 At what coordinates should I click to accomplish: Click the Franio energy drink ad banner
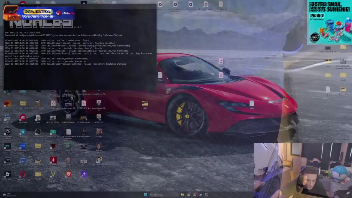pos(329,22)
